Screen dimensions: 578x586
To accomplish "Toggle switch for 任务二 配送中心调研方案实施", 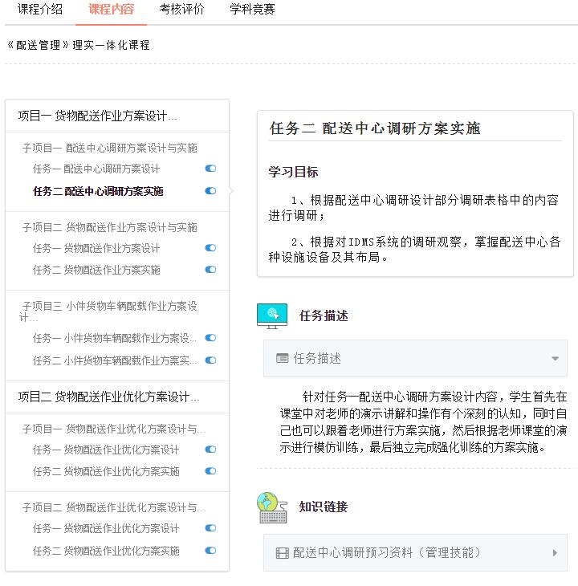I will (210, 191).
